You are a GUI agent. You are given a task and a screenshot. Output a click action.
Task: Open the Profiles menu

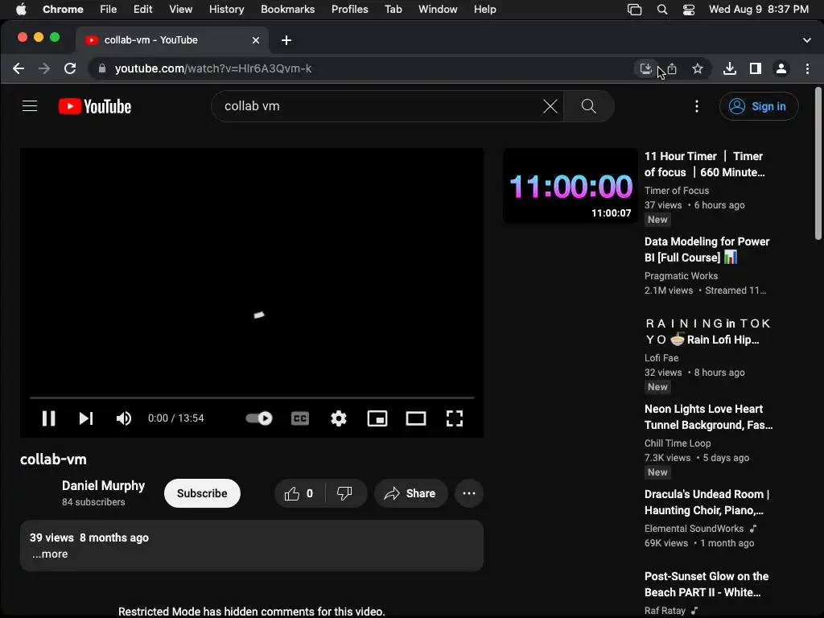[x=349, y=10]
